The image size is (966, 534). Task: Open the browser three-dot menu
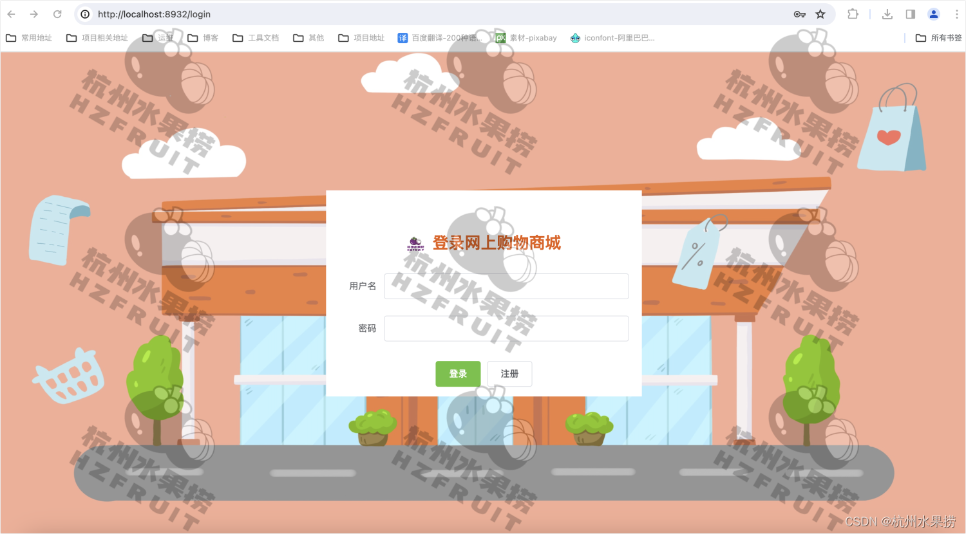956,14
